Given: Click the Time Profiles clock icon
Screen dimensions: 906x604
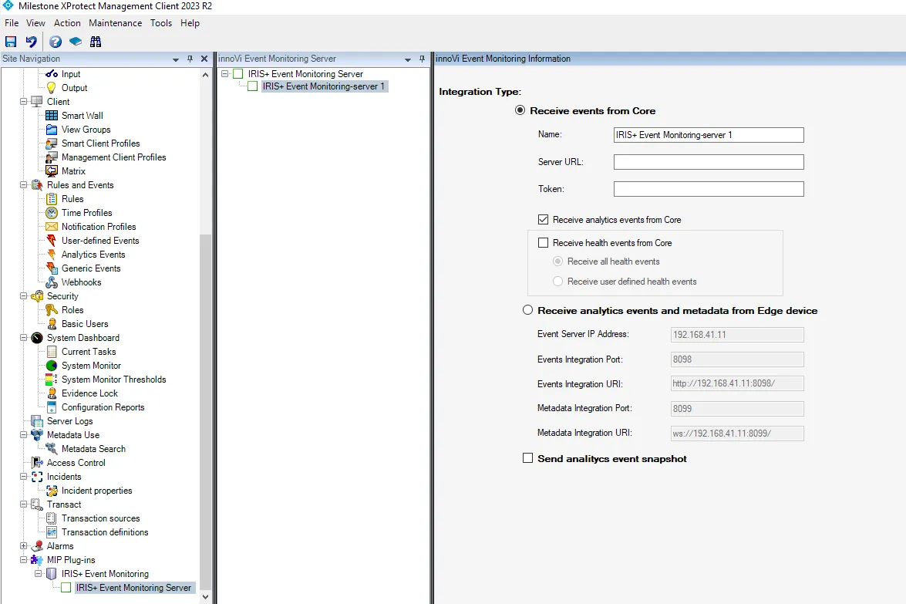Looking at the screenshot, I should pyautogui.click(x=52, y=213).
